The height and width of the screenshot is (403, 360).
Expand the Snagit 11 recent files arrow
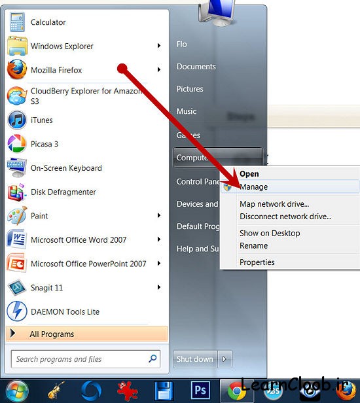pyautogui.click(x=159, y=287)
